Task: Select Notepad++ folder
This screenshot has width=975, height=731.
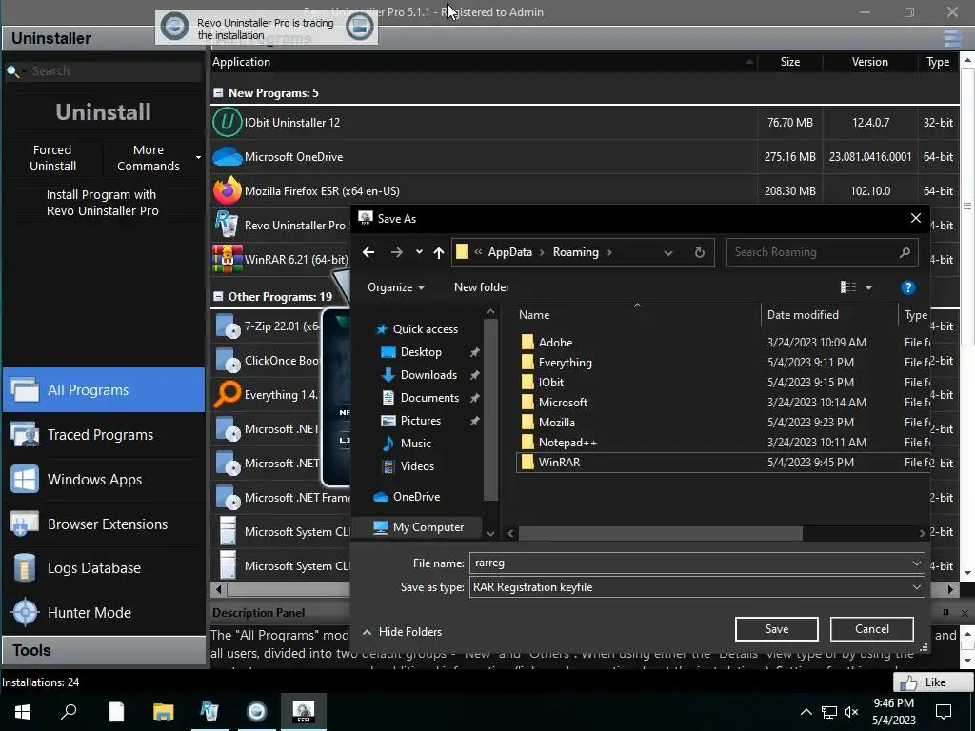Action: tap(567, 443)
